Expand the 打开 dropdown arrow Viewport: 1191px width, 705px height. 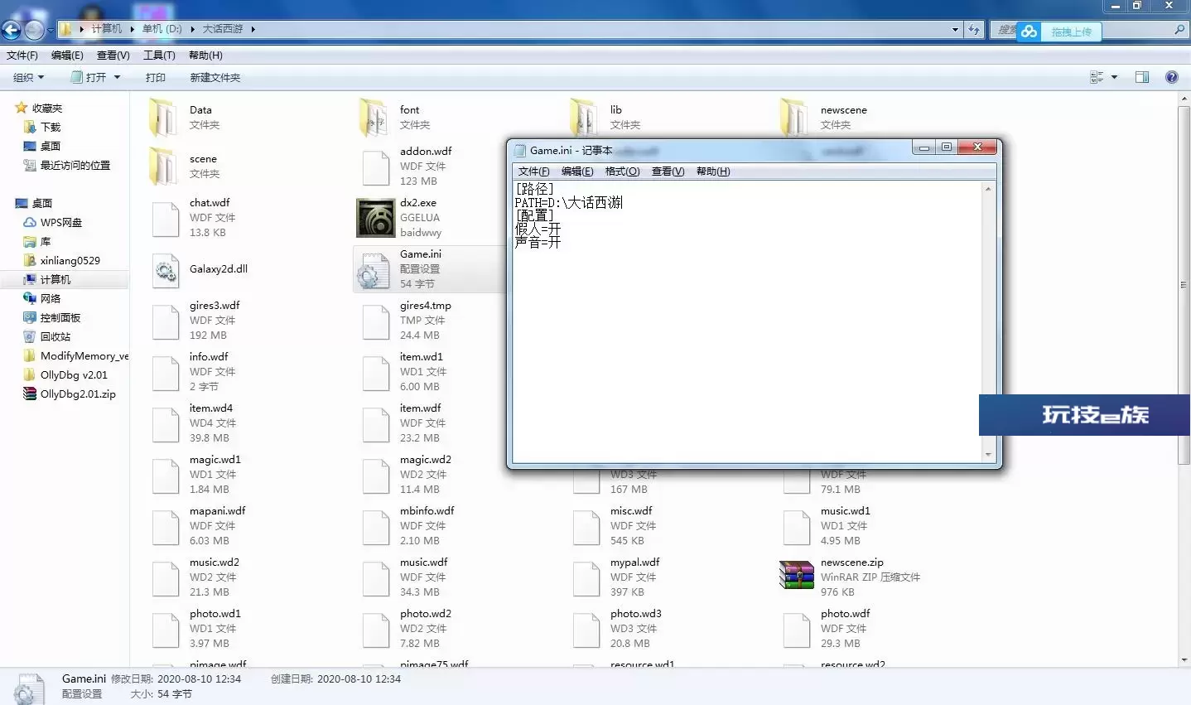pos(117,77)
